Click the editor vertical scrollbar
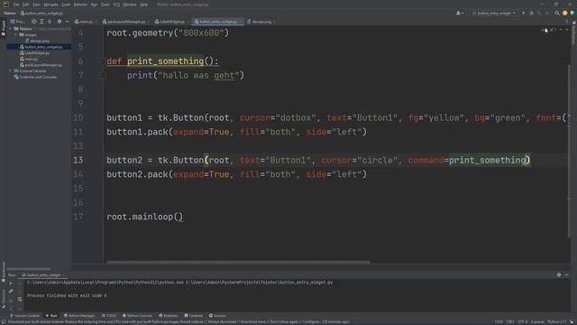This screenshot has width=577, height=325. click(569, 151)
